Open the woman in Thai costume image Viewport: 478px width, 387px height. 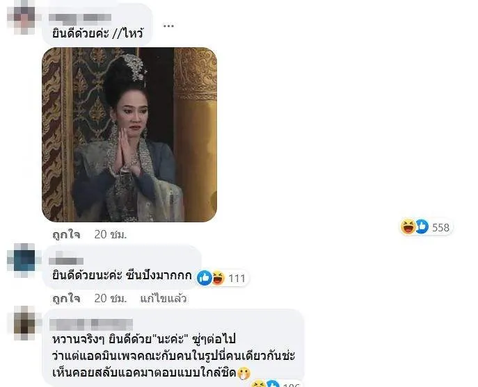click(129, 135)
